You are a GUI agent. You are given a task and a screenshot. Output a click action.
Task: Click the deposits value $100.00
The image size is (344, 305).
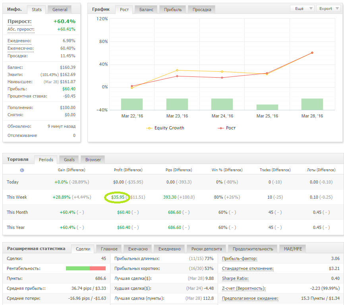click(68, 108)
